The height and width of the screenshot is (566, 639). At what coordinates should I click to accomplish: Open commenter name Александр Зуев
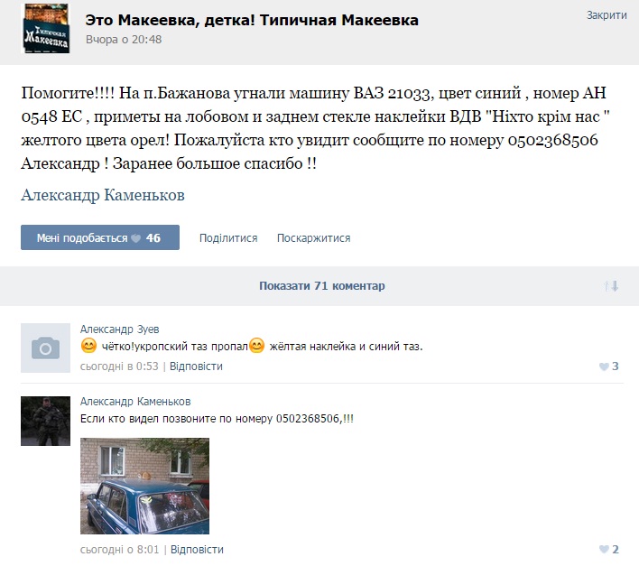point(119,329)
